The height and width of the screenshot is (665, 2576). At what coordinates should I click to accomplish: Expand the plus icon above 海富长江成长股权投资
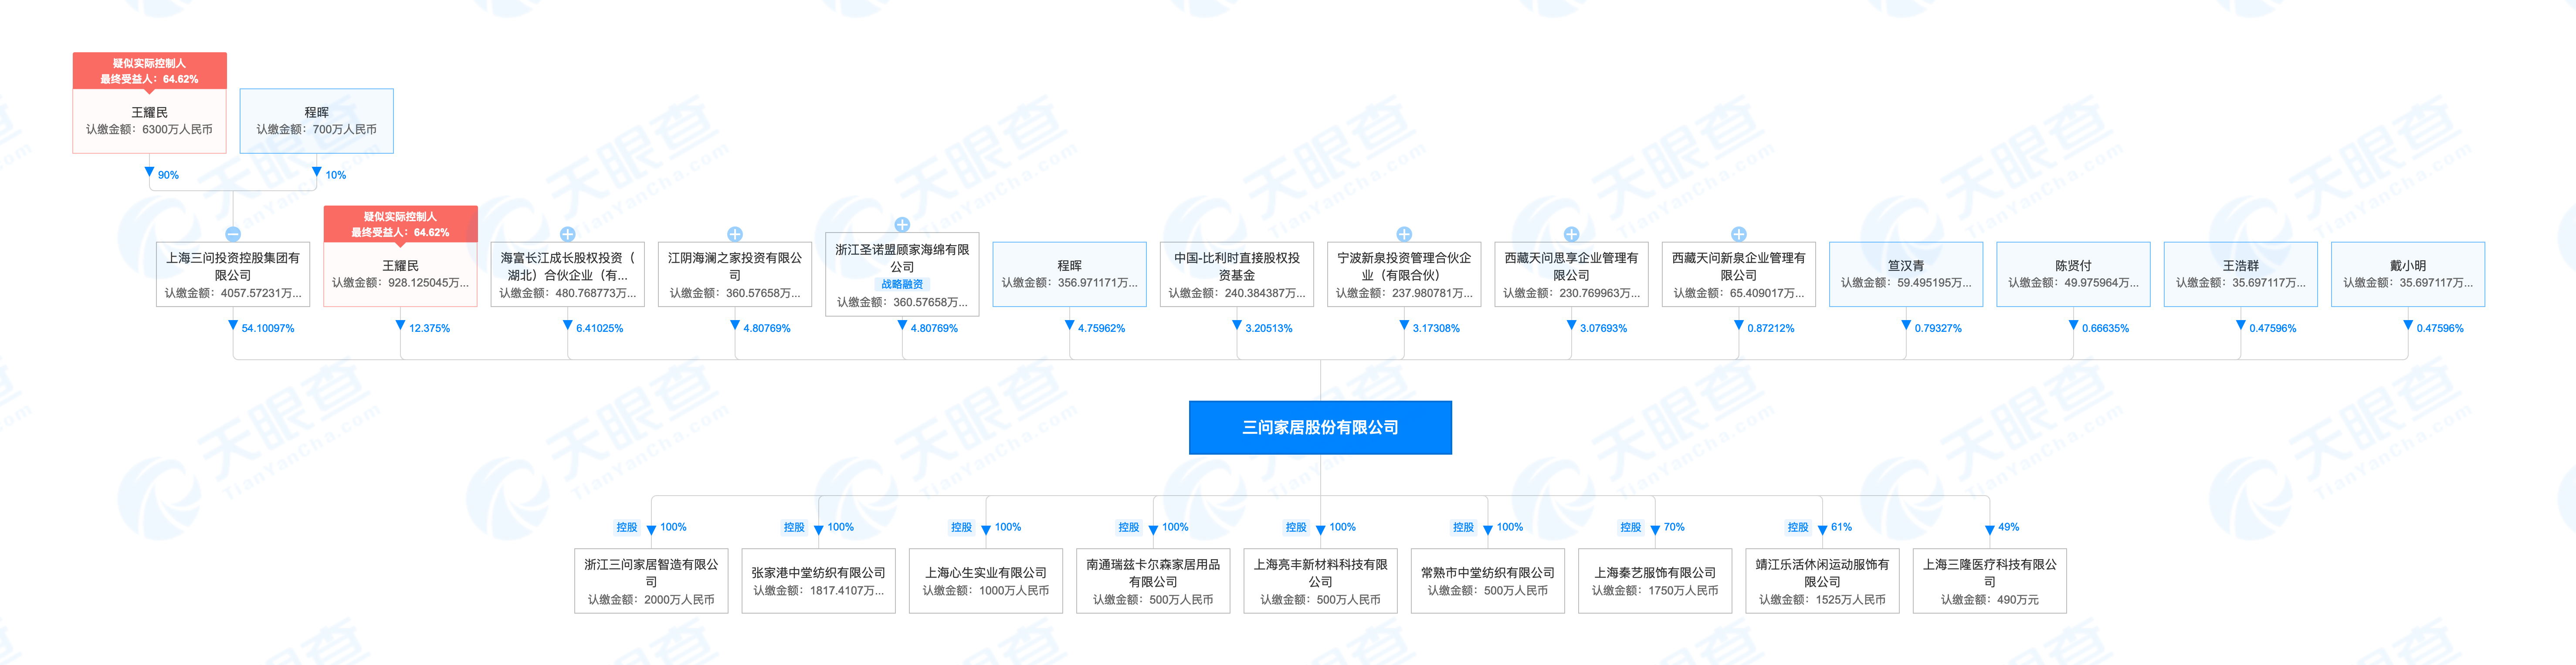pos(567,234)
